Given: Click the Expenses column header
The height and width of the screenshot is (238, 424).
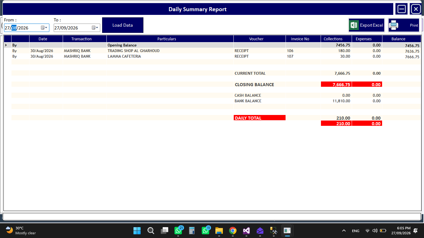Looking at the screenshot, I should 367,39.
